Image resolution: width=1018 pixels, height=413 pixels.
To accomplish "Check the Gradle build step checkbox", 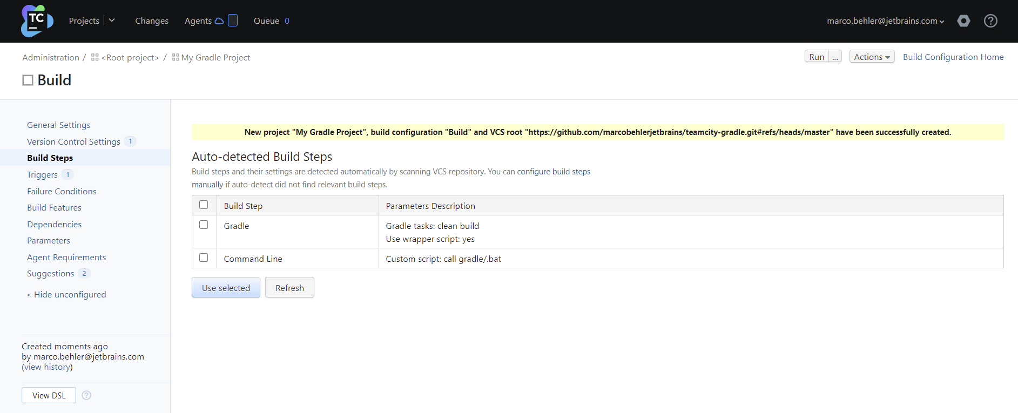I will pos(204,225).
